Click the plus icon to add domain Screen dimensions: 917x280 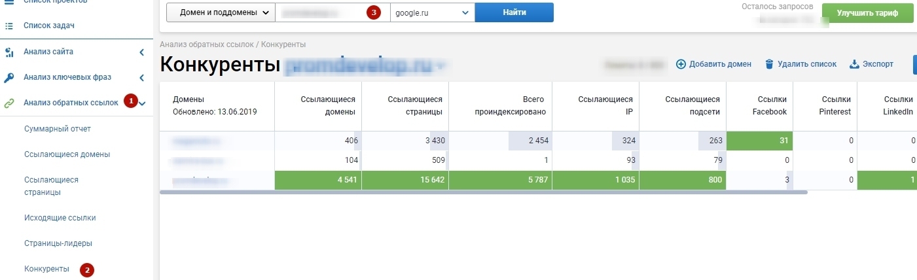pyautogui.click(x=681, y=64)
